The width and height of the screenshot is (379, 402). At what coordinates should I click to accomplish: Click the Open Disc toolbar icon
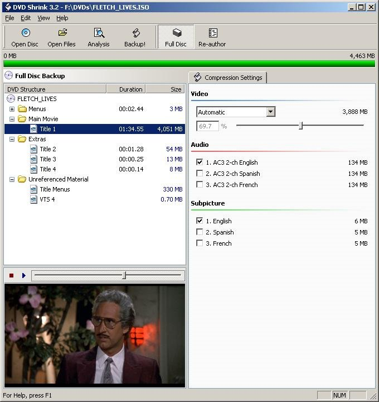coord(25,33)
